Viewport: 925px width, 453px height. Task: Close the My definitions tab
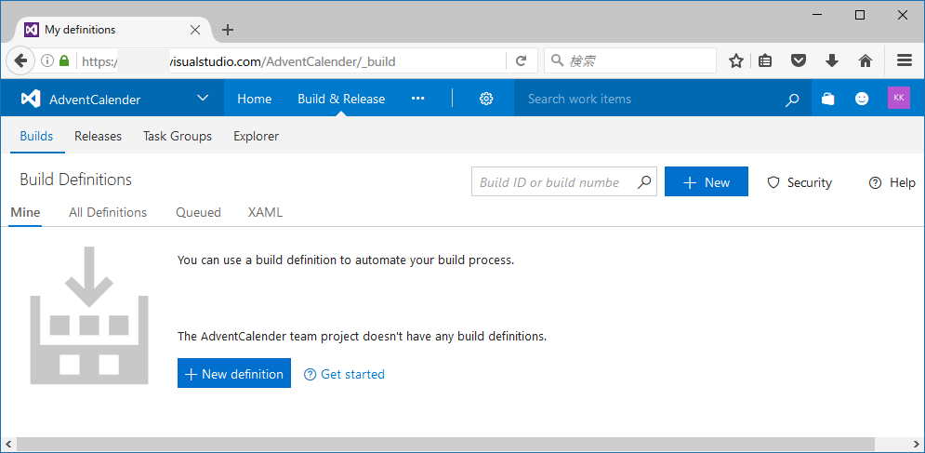194,30
